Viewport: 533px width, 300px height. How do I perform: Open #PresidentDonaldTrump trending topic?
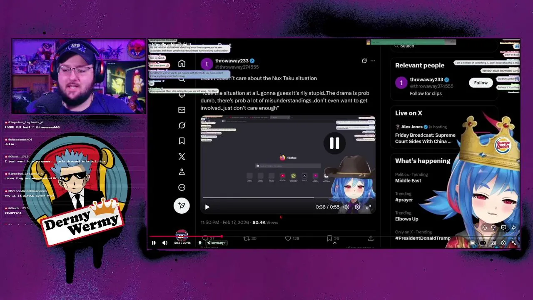423,238
